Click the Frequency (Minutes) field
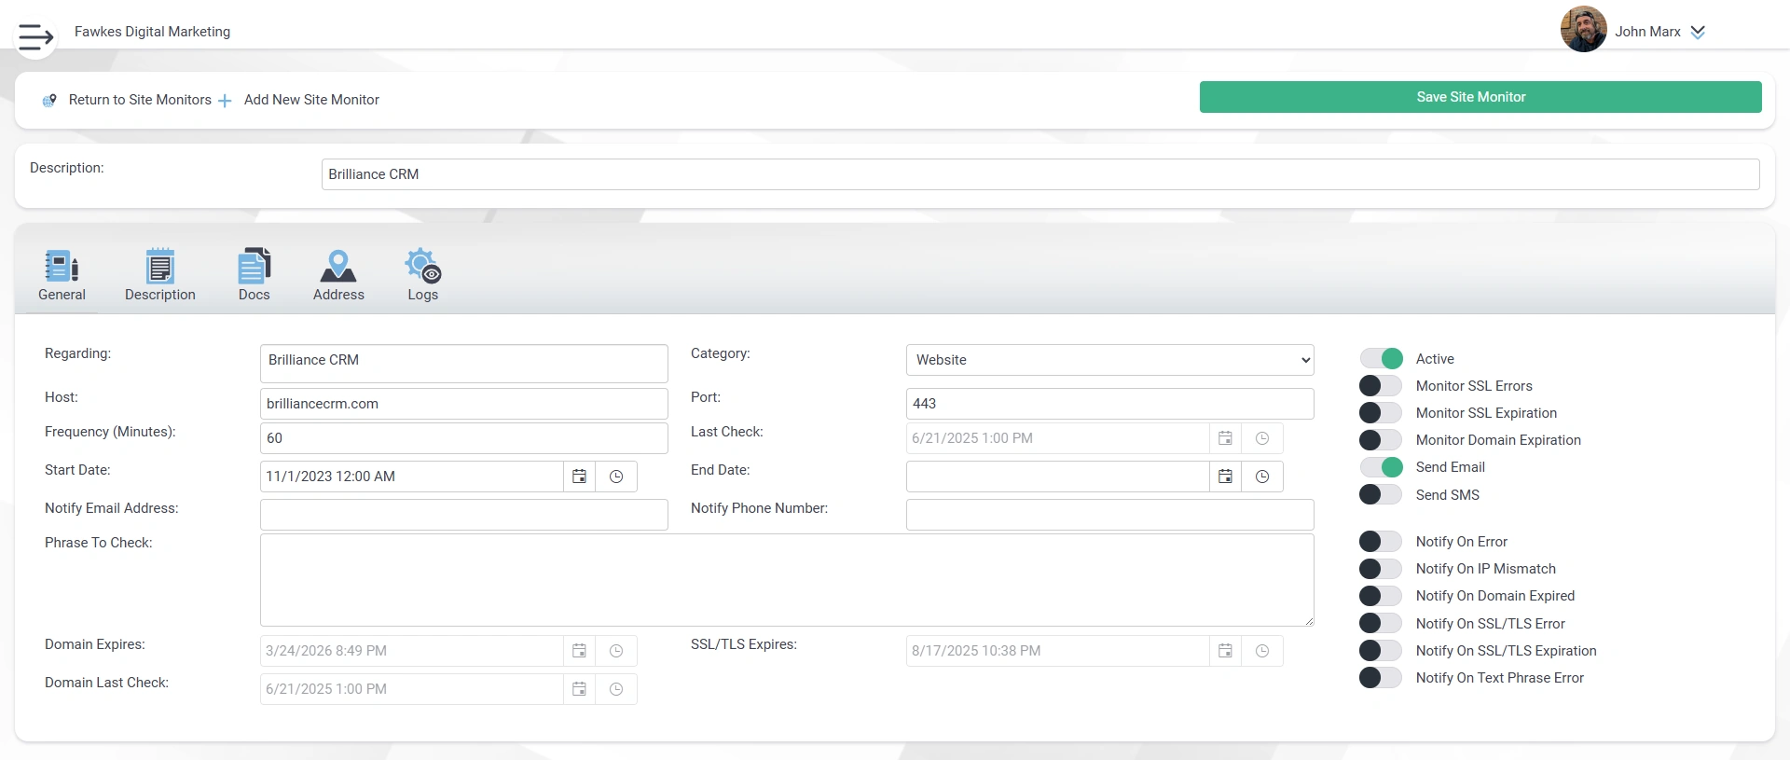Image resolution: width=1790 pixels, height=760 pixels. pos(464,438)
